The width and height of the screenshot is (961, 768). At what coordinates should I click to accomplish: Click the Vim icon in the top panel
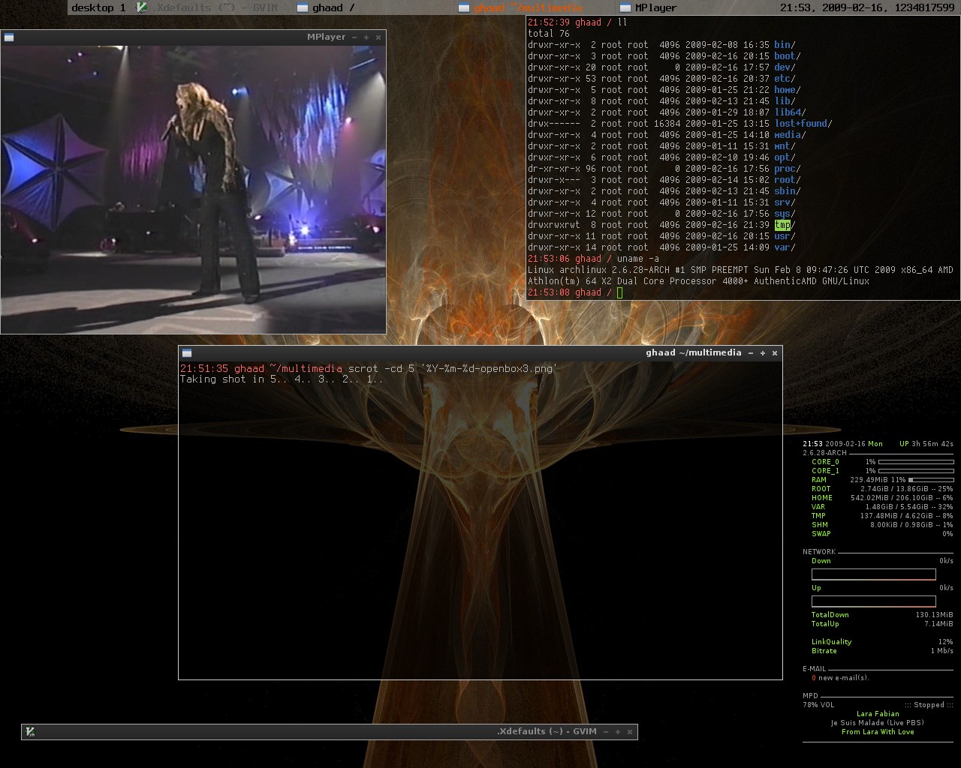pyautogui.click(x=142, y=7)
